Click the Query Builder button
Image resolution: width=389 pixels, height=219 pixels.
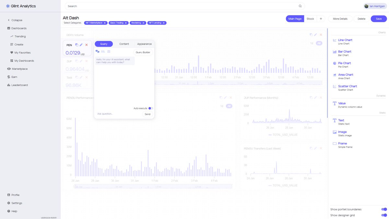click(143, 52)
